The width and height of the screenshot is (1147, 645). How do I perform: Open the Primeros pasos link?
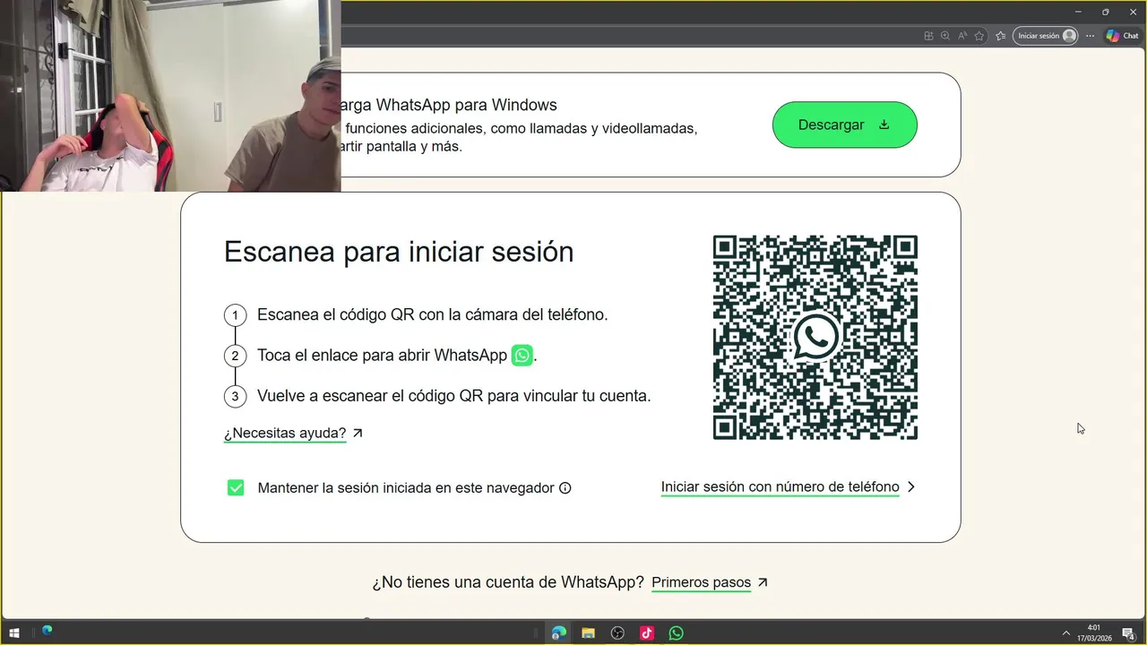pyautogui.click(x=701, y=582)
